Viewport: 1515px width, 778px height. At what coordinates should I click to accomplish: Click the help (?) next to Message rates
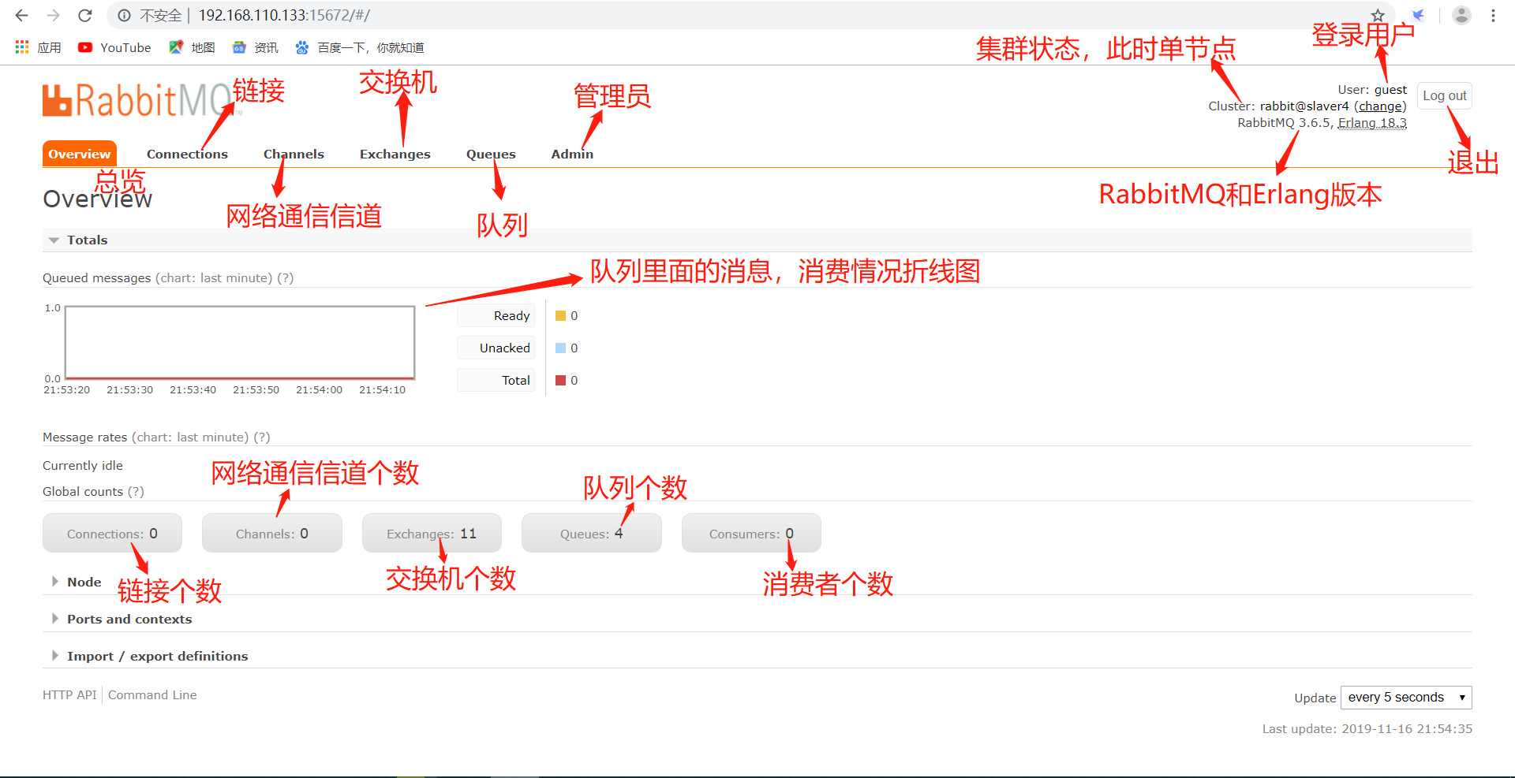(x=261, y=437)
